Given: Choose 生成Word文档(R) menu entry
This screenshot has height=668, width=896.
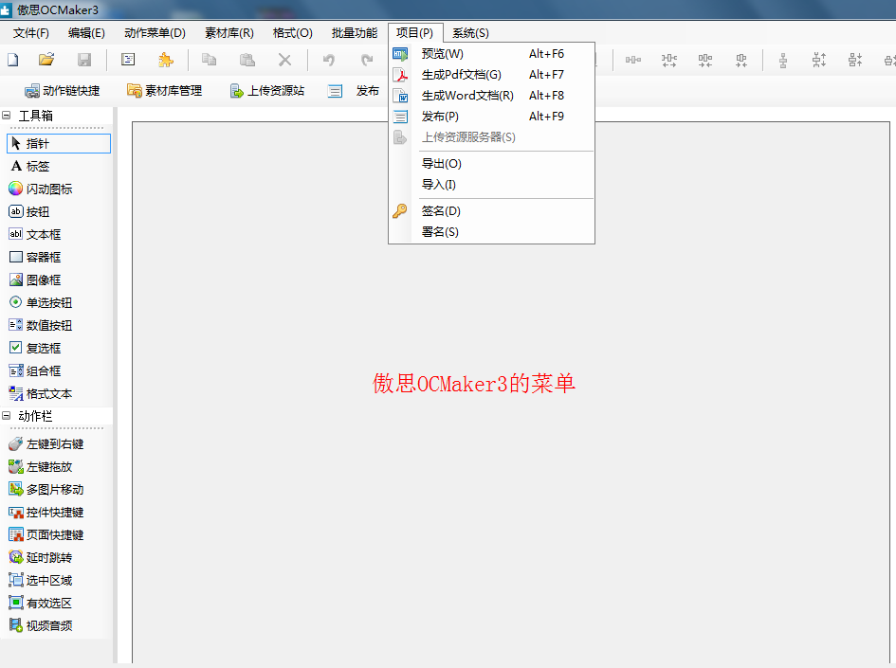Looking at the screenshot, I should point(491,96).
